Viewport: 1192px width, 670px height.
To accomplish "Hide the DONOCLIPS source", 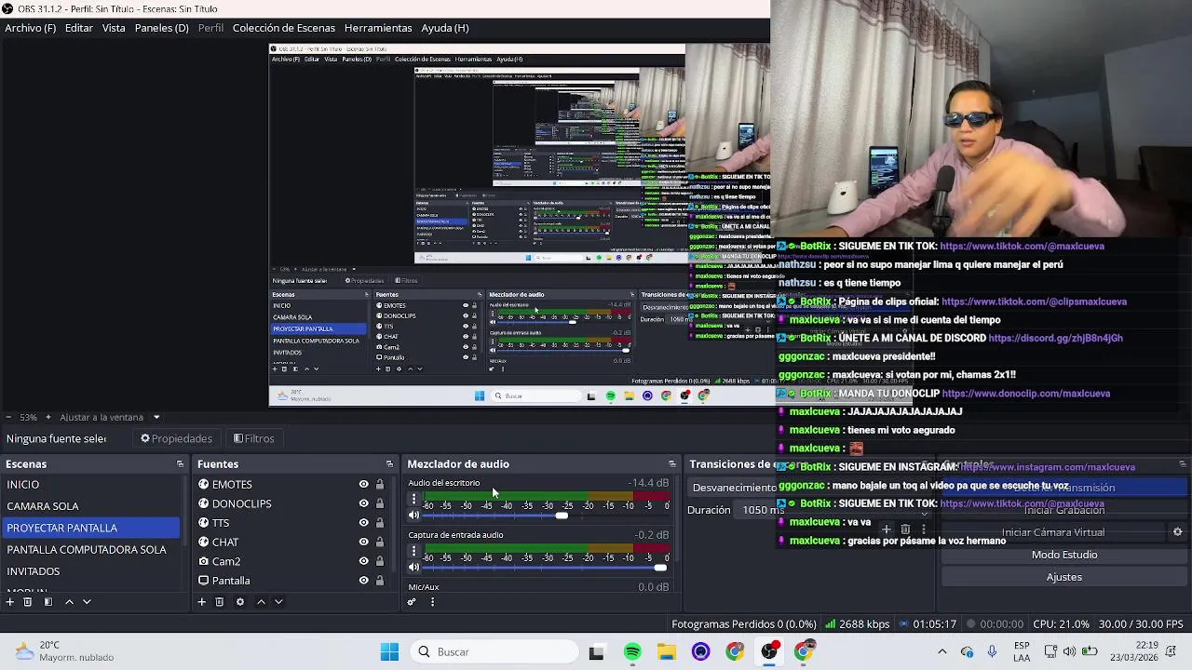I will [363, 503].
